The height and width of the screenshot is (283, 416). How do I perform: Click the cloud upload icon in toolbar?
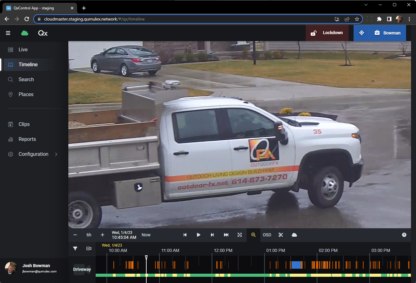point(295,235)
